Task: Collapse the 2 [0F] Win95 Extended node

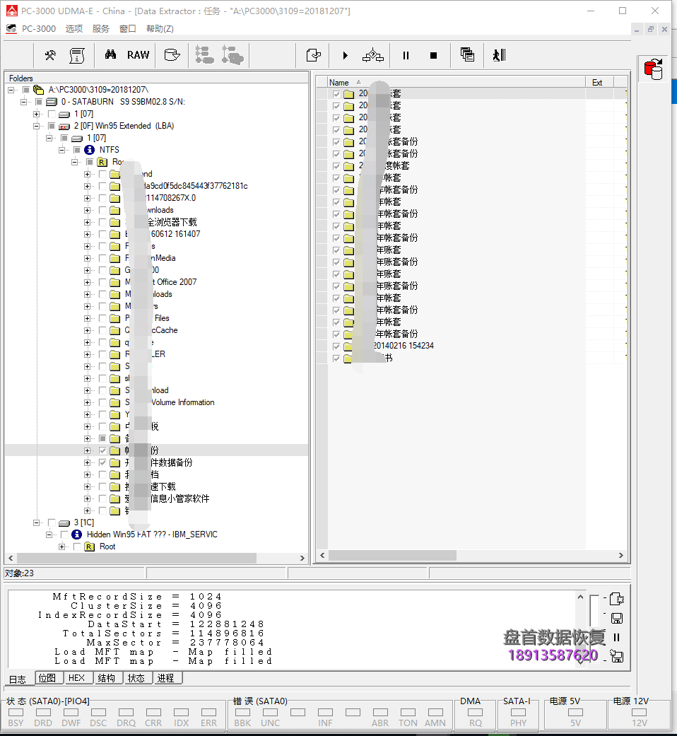Action: pos(37,126)
